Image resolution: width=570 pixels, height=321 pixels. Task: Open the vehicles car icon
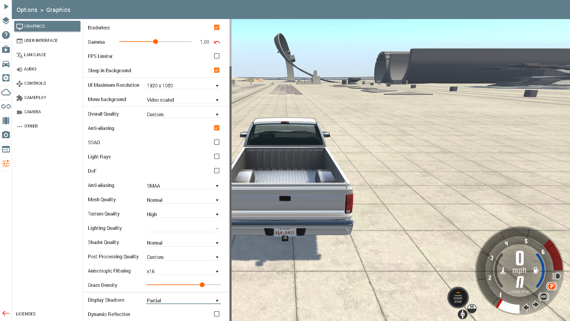pos(6,64)
